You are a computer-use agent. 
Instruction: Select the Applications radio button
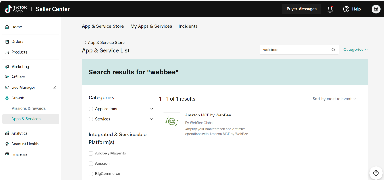point(91,109)
